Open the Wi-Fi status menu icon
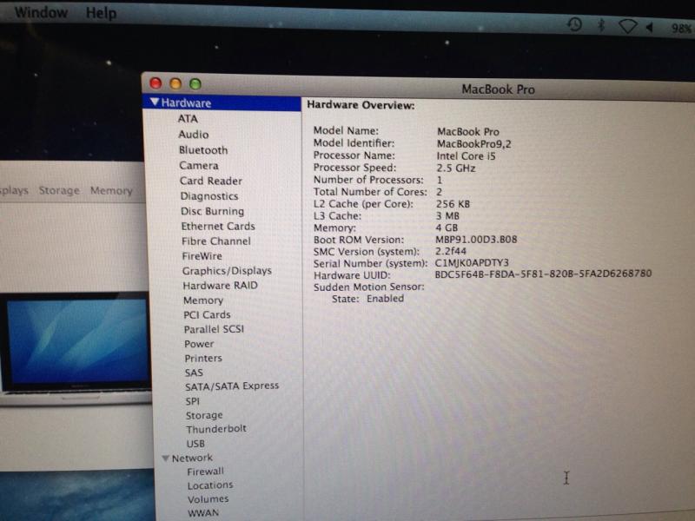The height and width of the screenshot is (521, 695). (627, 26)
